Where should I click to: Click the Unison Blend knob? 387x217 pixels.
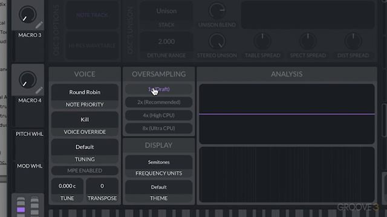(x=217, y=10)
